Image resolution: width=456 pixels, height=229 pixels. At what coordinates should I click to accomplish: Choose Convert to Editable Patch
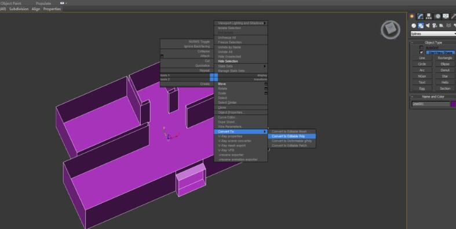tap(291, 146)
